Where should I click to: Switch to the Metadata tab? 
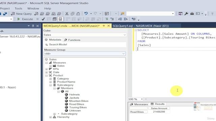53,40
